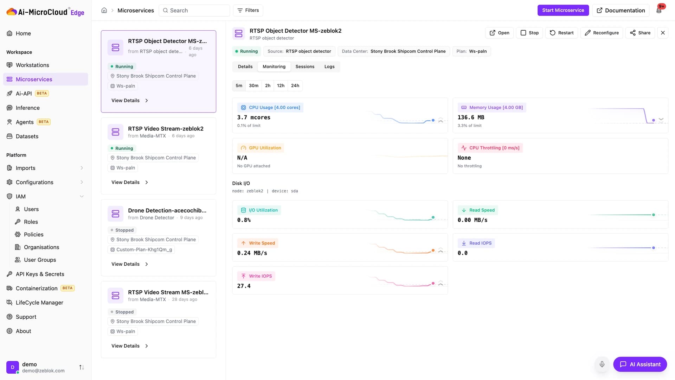View Details of Drone Detection card
The image size is (675, 380).
[x=130, y=264]
